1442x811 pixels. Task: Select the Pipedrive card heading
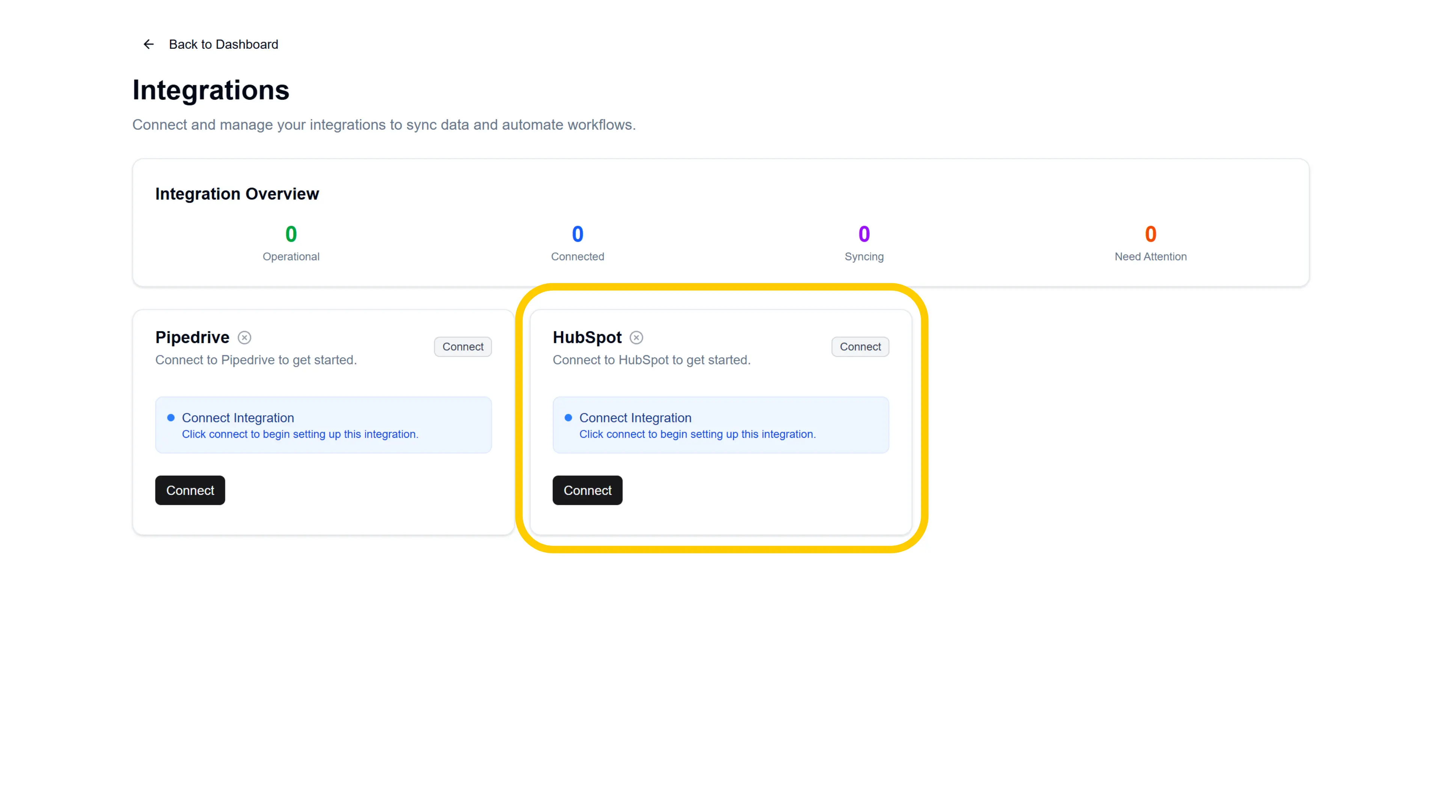pyautogui.click(x=192, y=337)
